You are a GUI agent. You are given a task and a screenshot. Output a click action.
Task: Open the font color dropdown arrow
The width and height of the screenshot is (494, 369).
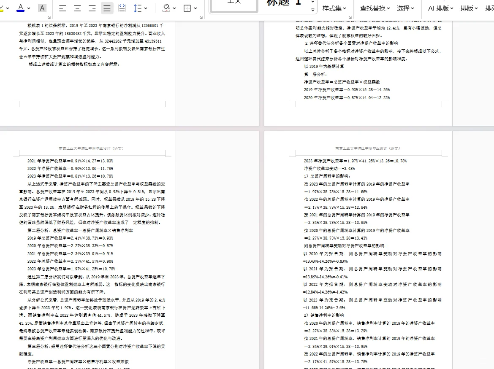[29, 8]
